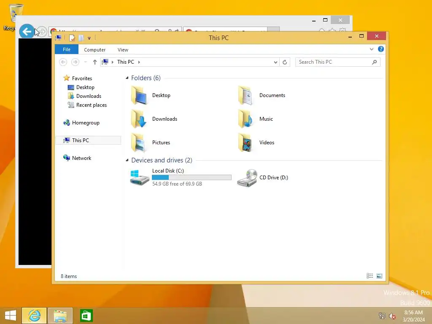This screenshot has height=324, width=432.
Task: Click the Search This PC field
Action: pyautogui.click(x=337, y=62)
